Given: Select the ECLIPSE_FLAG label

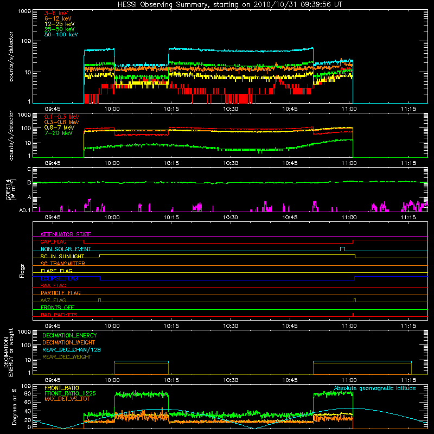Looking at the screenshot, I should (x=59, y=278).
